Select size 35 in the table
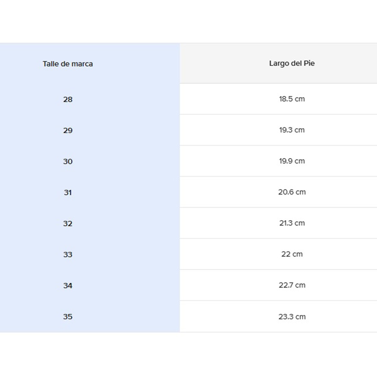Image resolution: width=377 pixels, height=377 pixels. tap(68, 316)
